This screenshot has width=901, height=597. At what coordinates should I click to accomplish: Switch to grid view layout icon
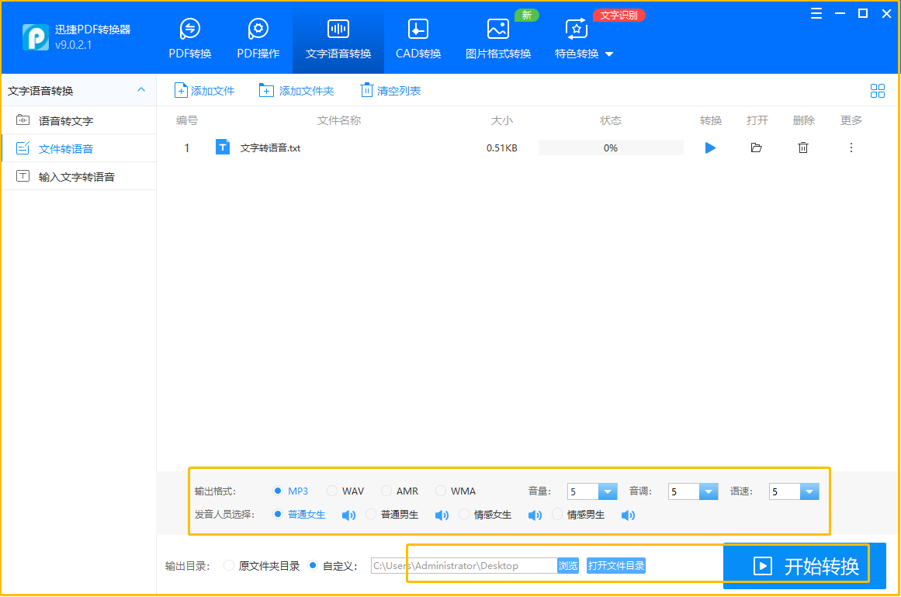[x=878, y=91]
